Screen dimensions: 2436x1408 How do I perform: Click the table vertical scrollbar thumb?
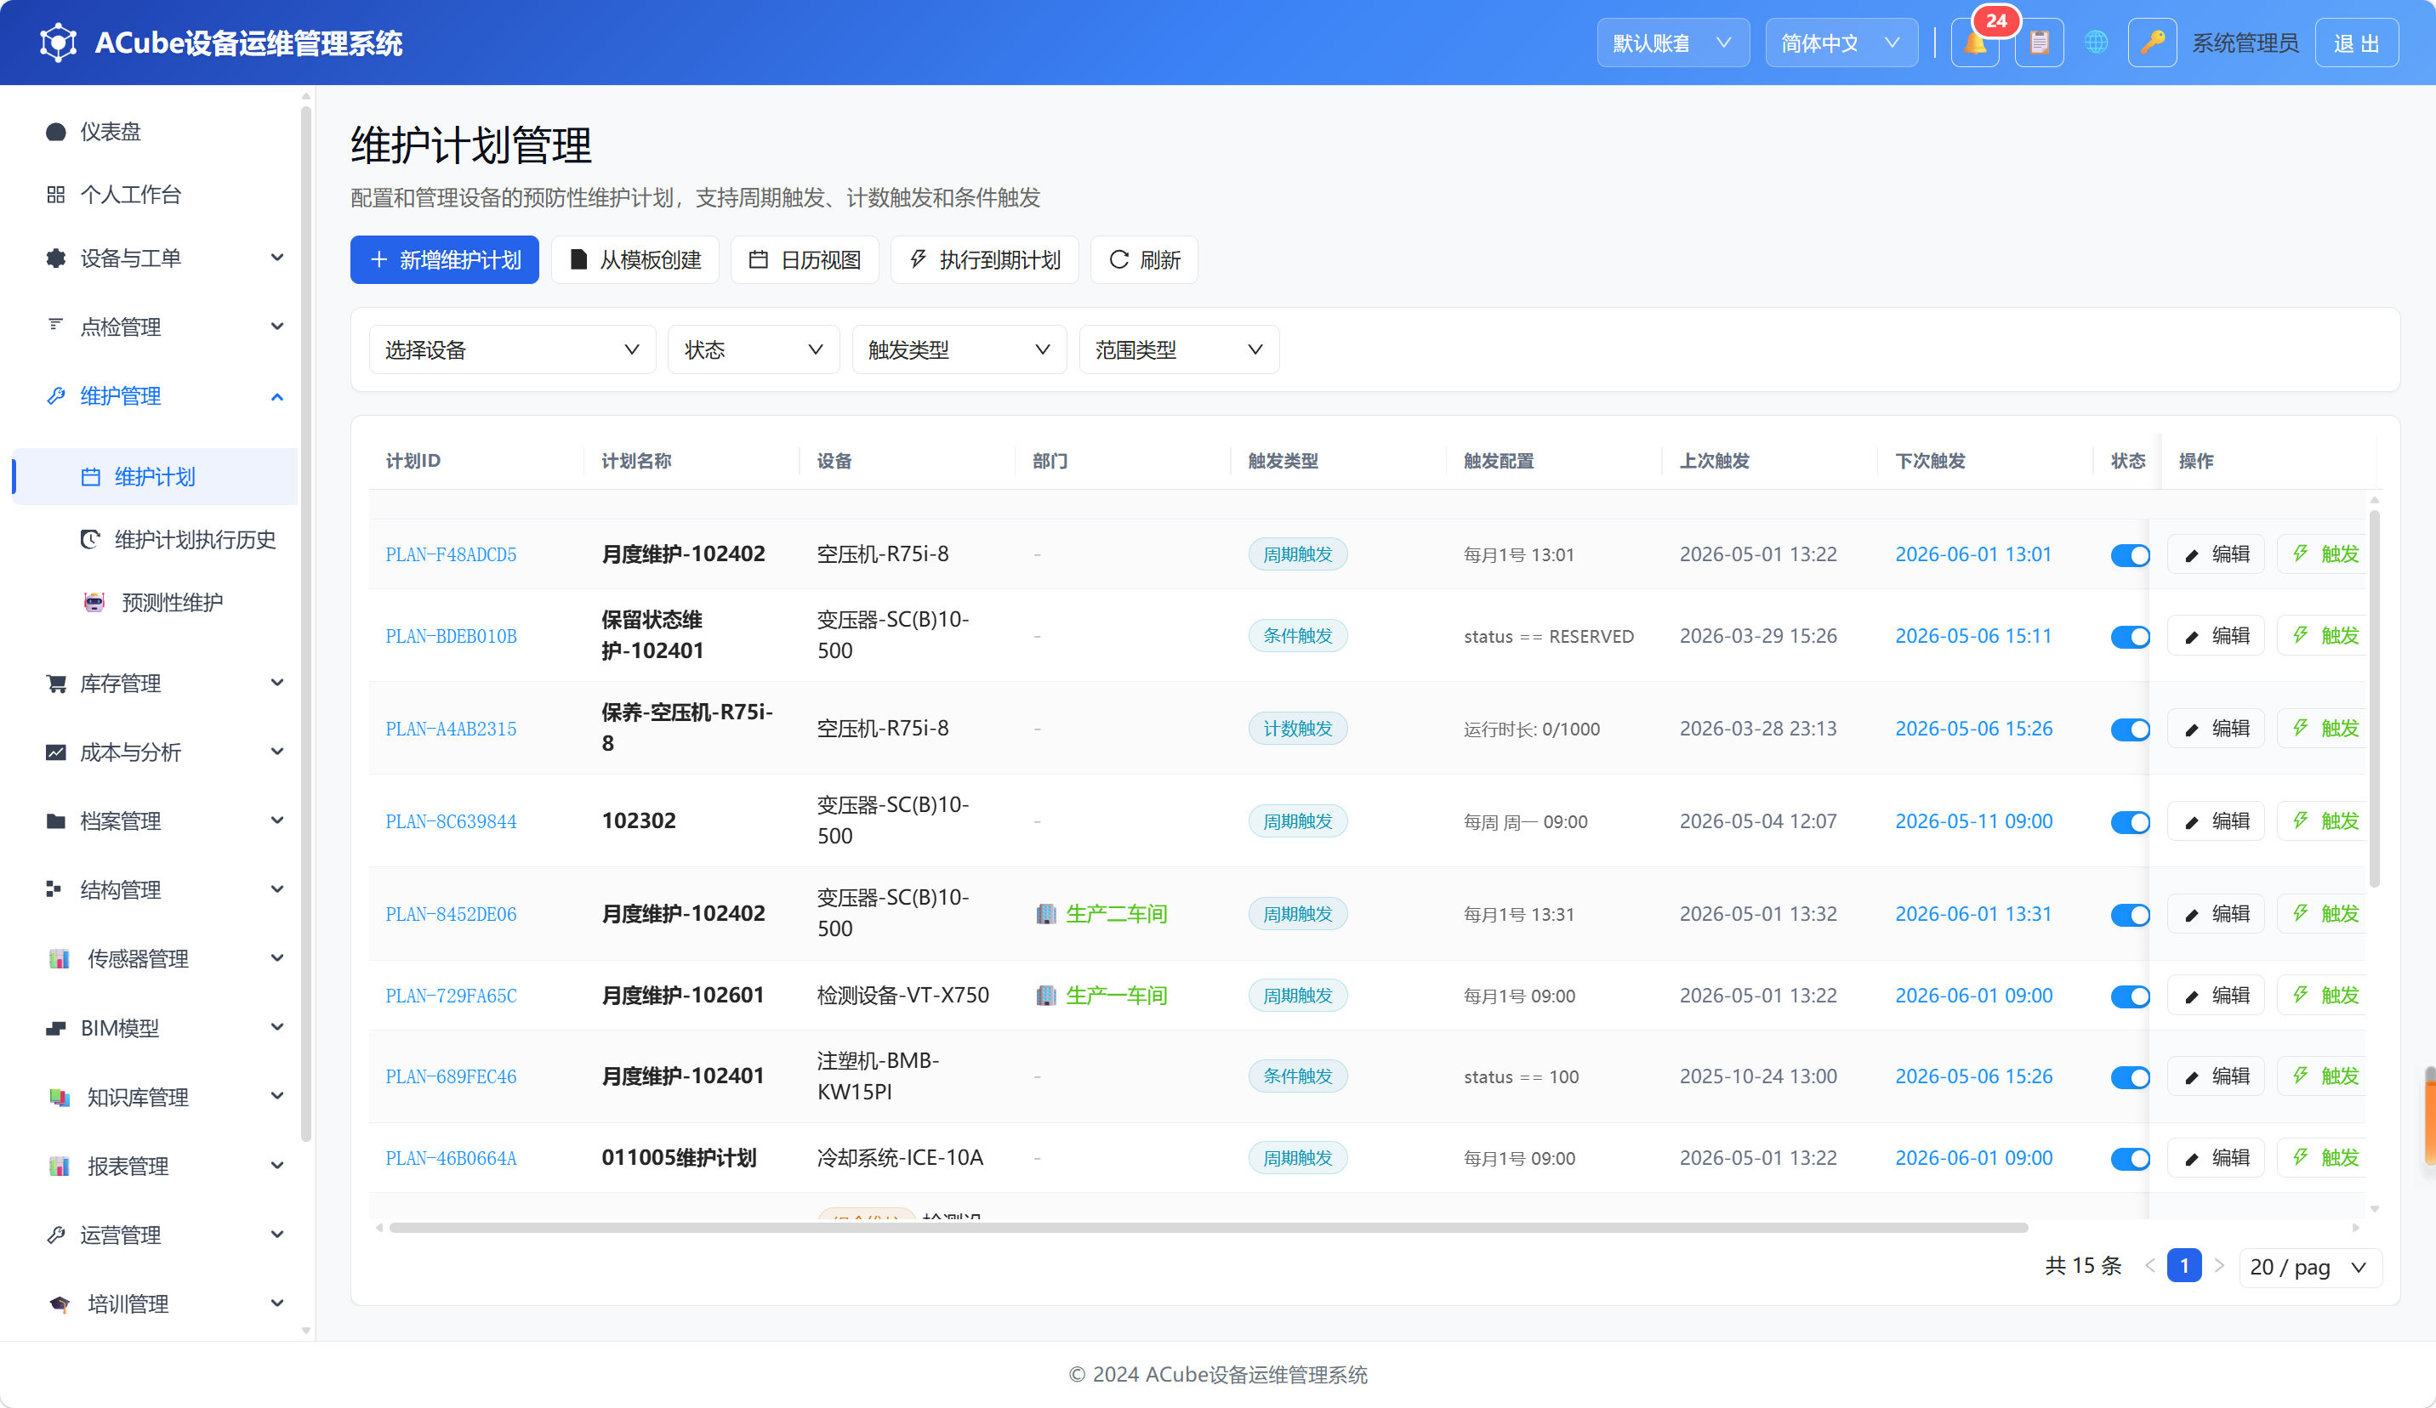(x=2374, y=698)
